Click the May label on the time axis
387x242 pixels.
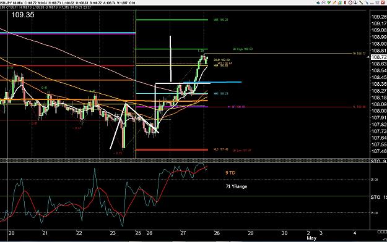pyautogui.click(x=311, y=238)
